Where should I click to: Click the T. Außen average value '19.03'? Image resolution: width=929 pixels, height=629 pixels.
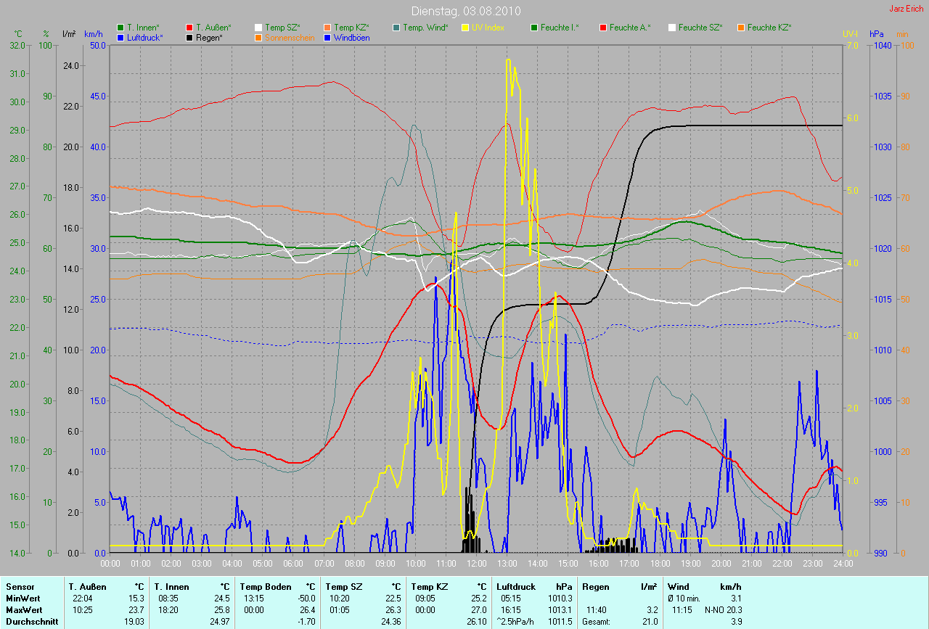tap(134, 622)
